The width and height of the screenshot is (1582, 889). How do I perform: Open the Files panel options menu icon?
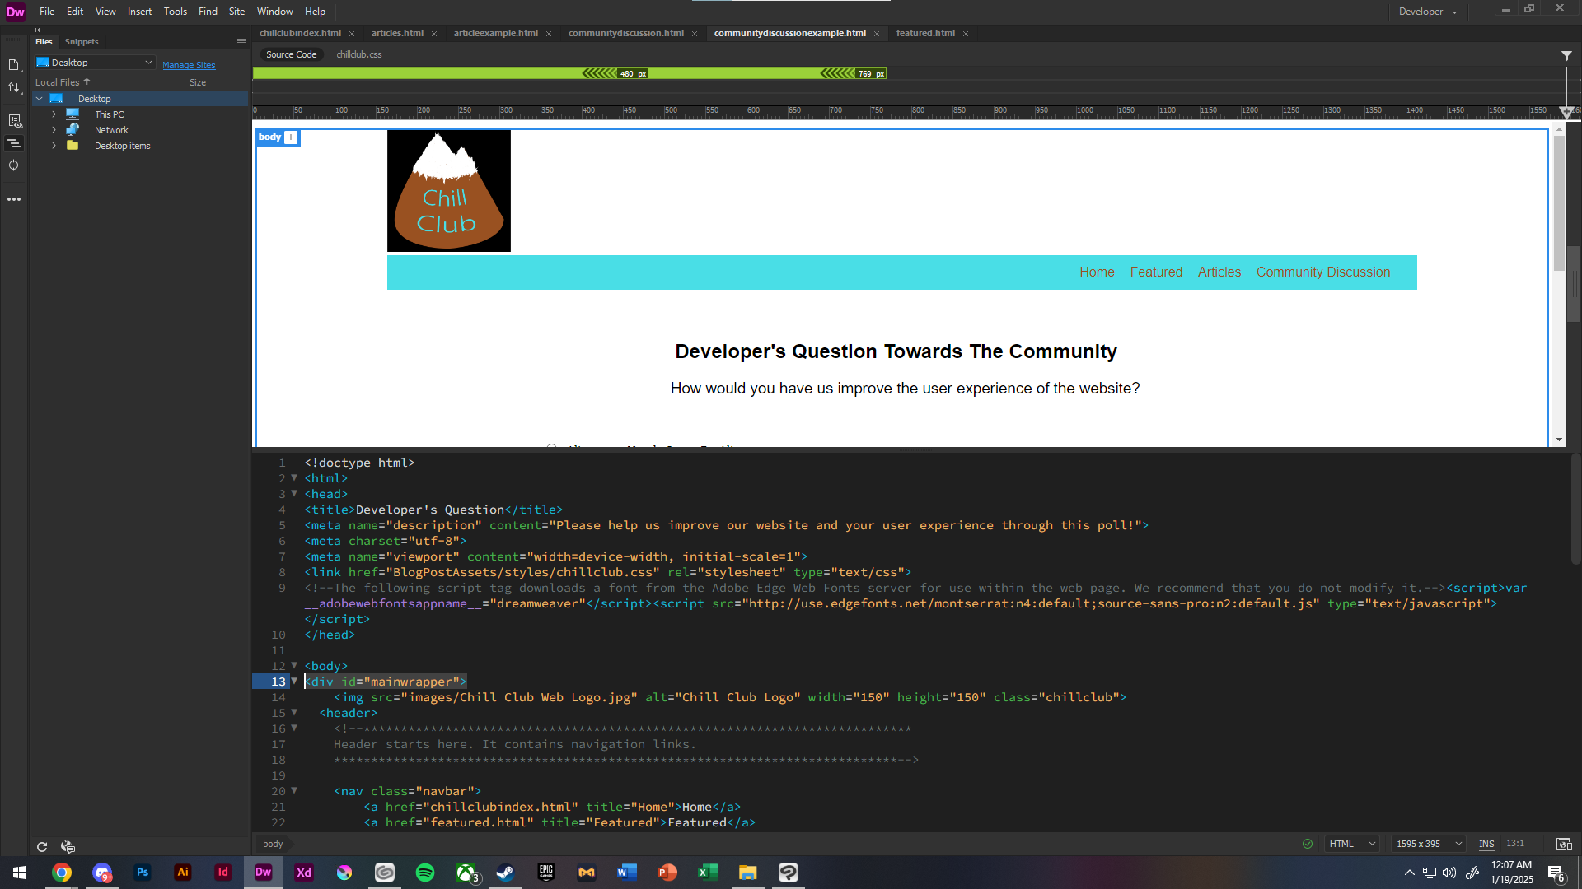tap(241, 41)
